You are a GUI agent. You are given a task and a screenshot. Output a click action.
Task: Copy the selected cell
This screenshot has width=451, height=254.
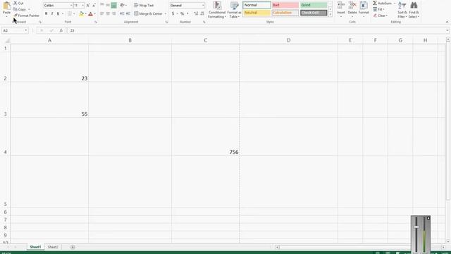tap(20, 9)
